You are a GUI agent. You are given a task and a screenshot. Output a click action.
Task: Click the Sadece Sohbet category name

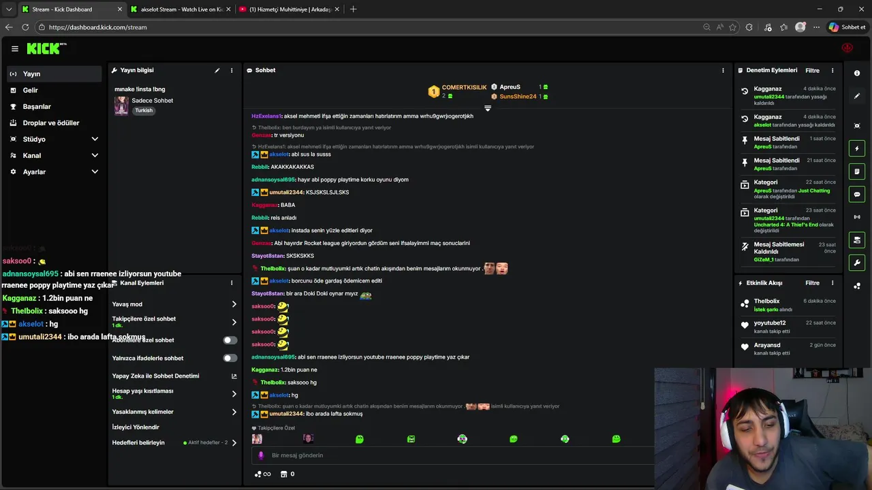point(153,100)
